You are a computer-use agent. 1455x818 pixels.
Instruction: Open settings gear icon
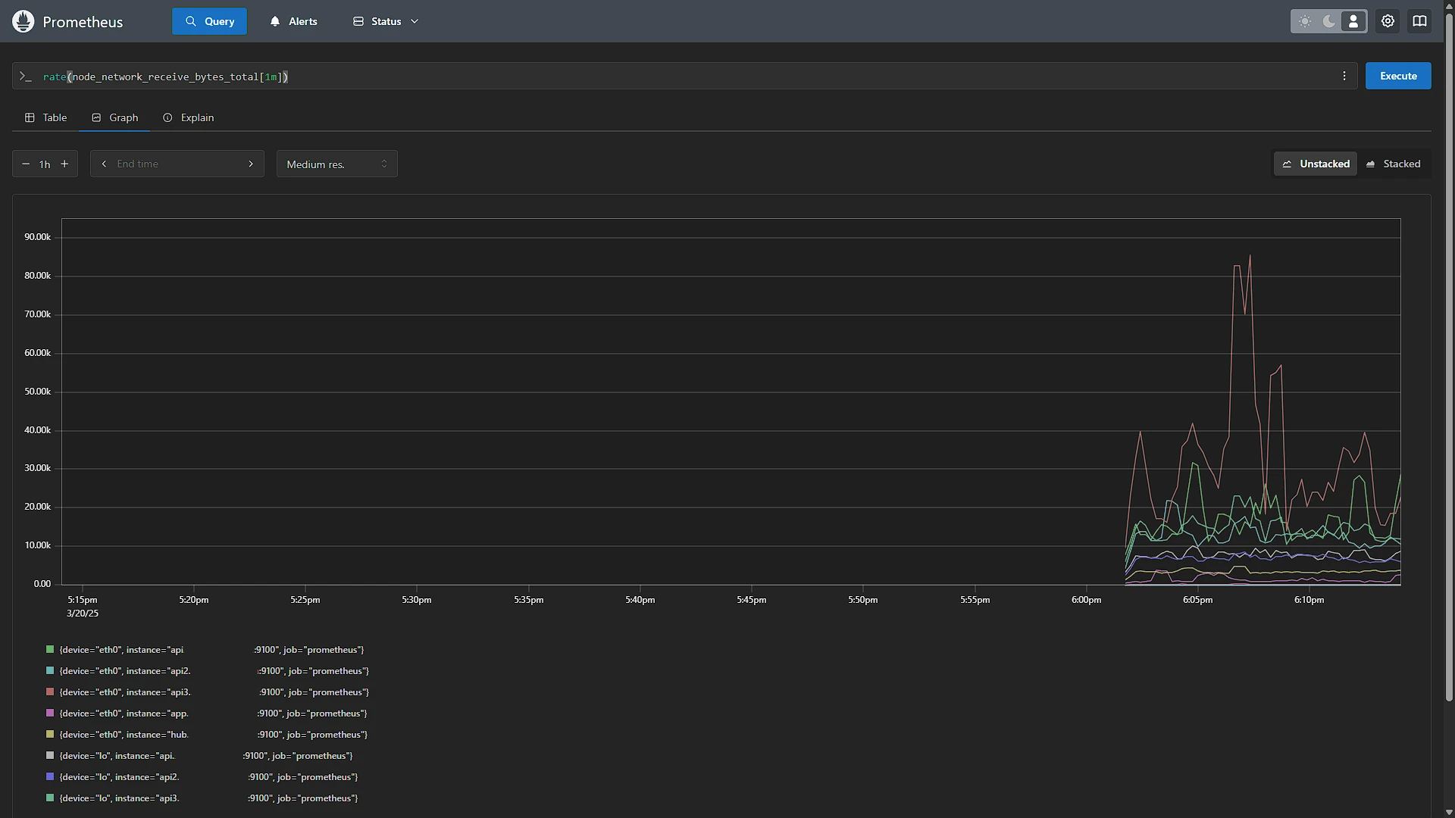coord(1388,21)
